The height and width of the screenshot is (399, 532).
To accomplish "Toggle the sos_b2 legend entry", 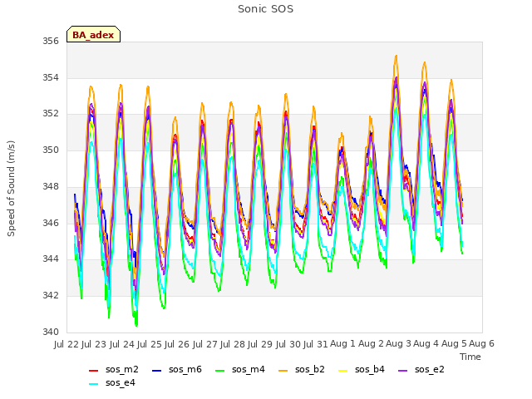I will [x=302, y=369].
